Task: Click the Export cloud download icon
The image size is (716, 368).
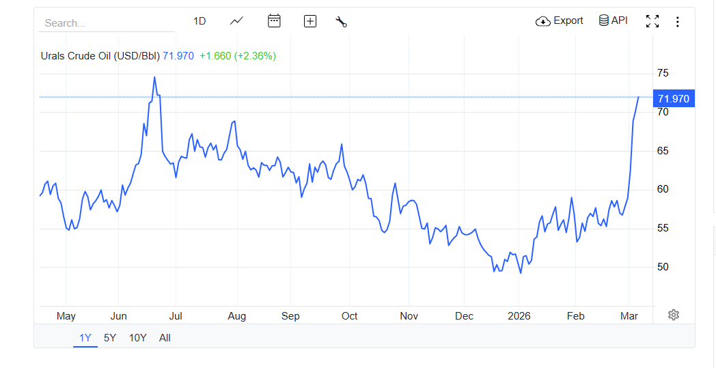Action: tap(543, 21)
